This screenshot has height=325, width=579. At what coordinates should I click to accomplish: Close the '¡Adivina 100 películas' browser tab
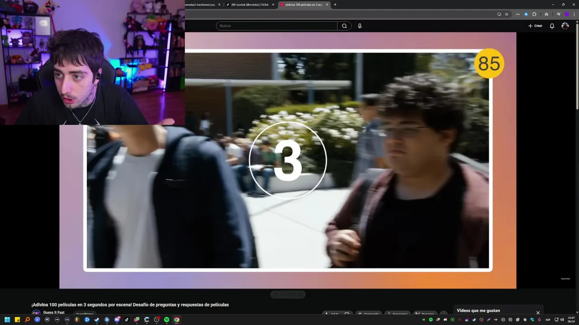pos(327,5)
